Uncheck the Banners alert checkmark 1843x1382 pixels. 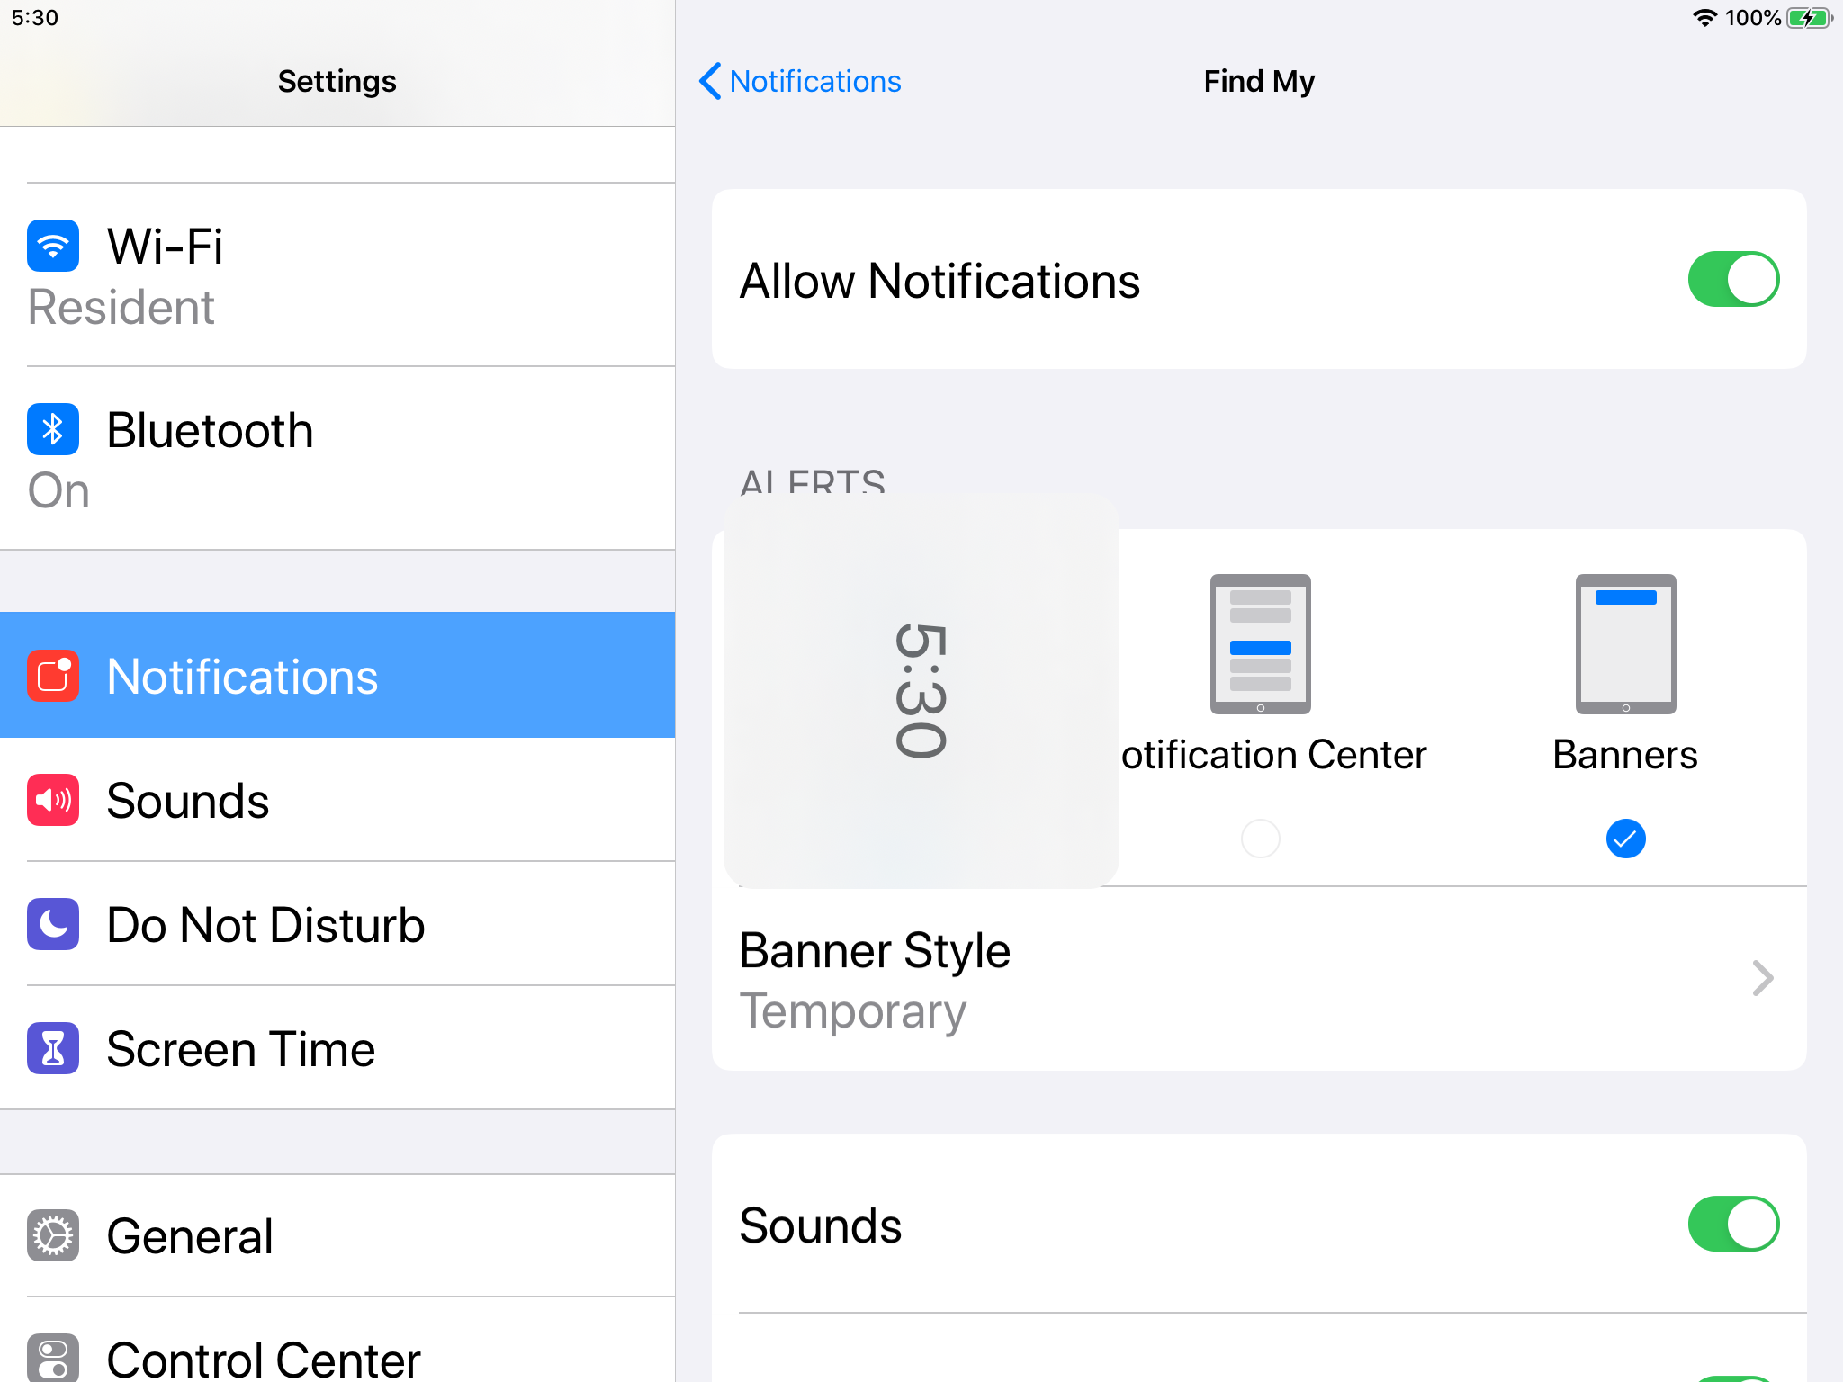[1625, 839]
